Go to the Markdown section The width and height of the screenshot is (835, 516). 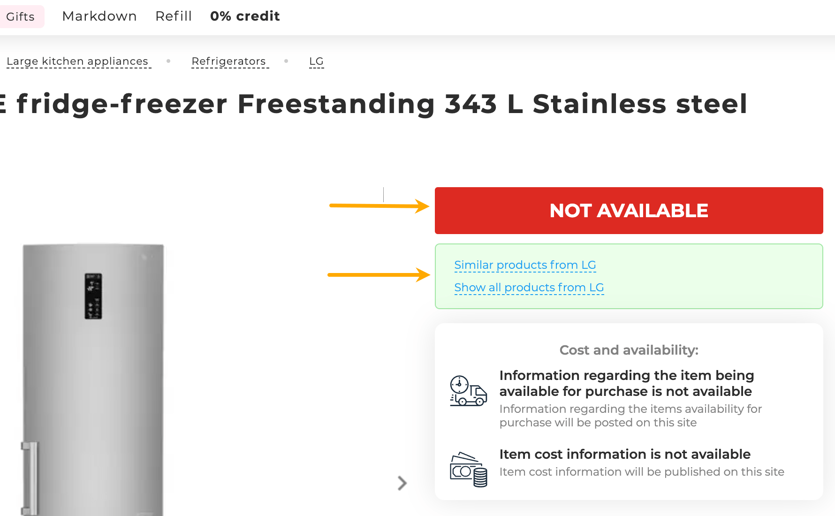[x=99, y=16]
